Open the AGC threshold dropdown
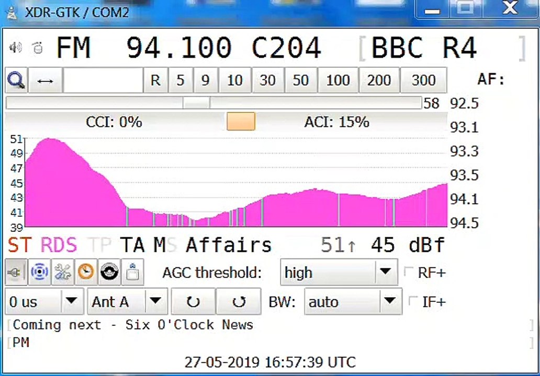Screen dimensions: 540x376 click(x=339, y=273)
